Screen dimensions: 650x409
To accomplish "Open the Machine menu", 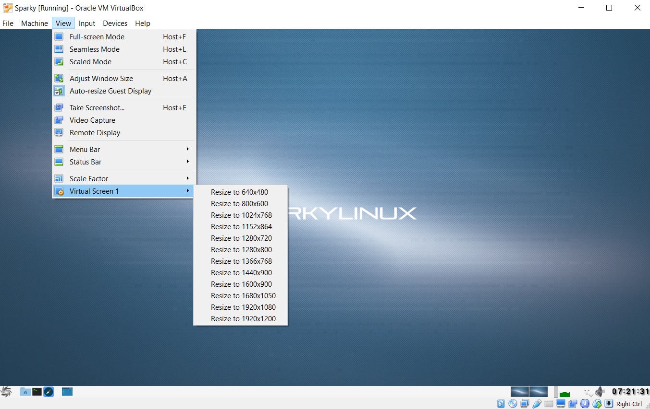I will (35, 23).
